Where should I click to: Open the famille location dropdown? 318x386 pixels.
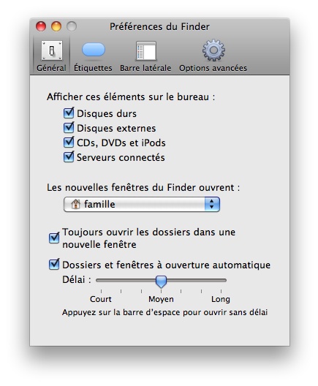[142, 204]
